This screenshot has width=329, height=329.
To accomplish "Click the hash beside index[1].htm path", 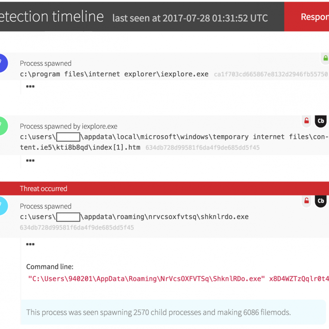I will point(202,148).
